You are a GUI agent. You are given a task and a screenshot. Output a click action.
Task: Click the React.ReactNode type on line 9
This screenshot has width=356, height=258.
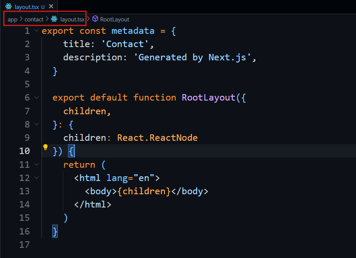coord(157,138)
